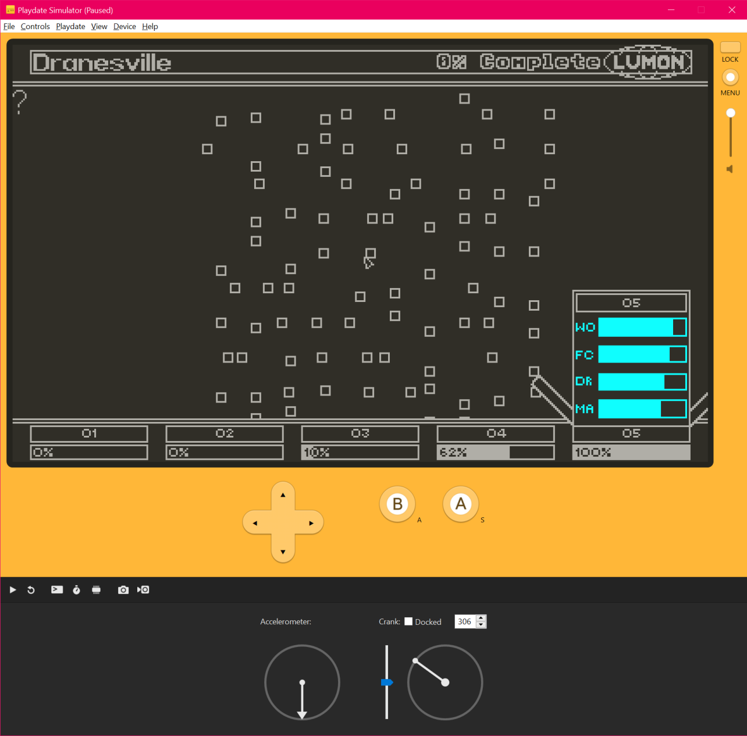Image resolution: width=747 pixels, height=736 pixels.
Task: Click the WO progress bar in bin 05
Action: (x=642, y=327)
